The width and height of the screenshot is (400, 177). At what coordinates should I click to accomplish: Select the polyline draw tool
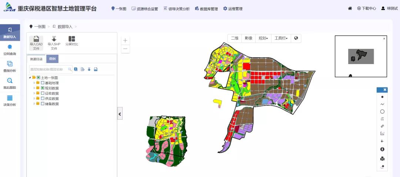382,104
